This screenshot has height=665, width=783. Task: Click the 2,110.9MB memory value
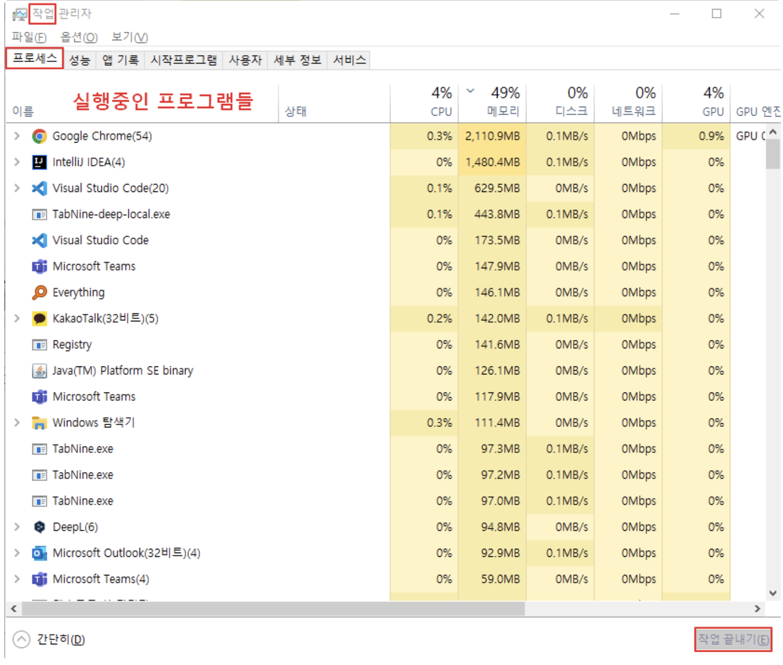tap(492, 136)
